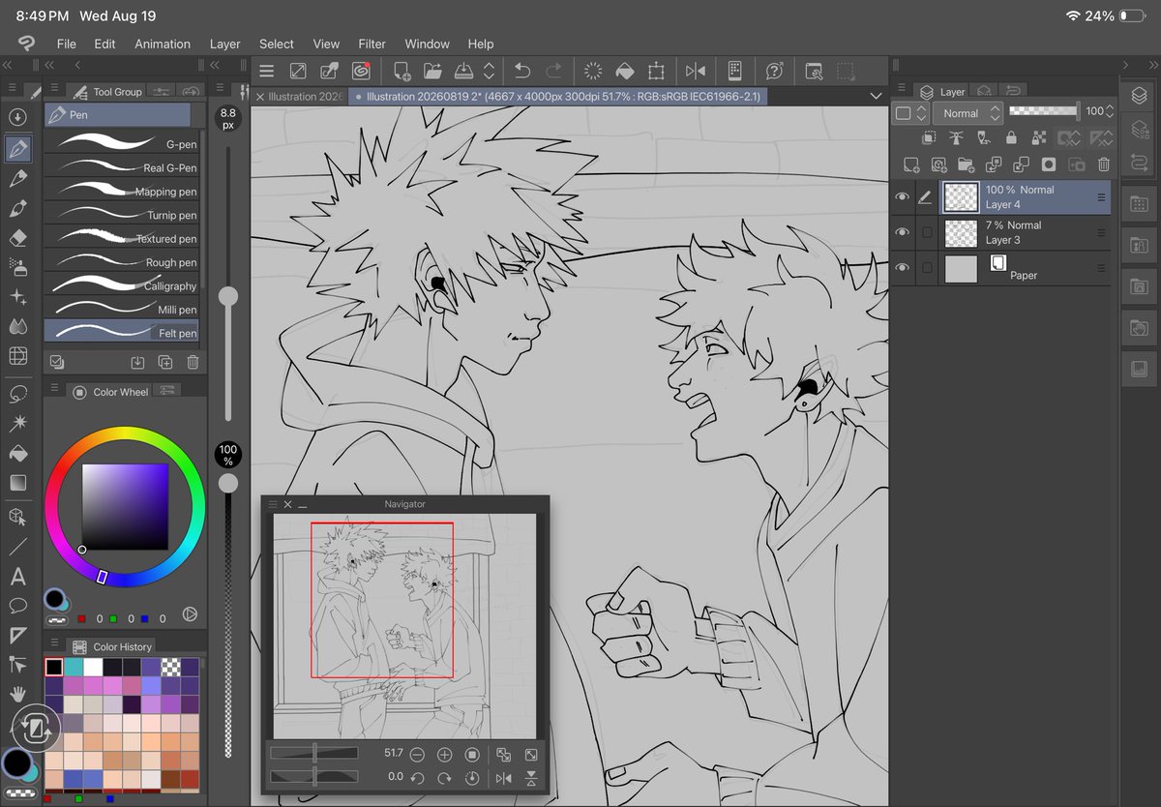Click the layer opacity slider bar
This screenshot has height=807, width=1161.
1044,110
